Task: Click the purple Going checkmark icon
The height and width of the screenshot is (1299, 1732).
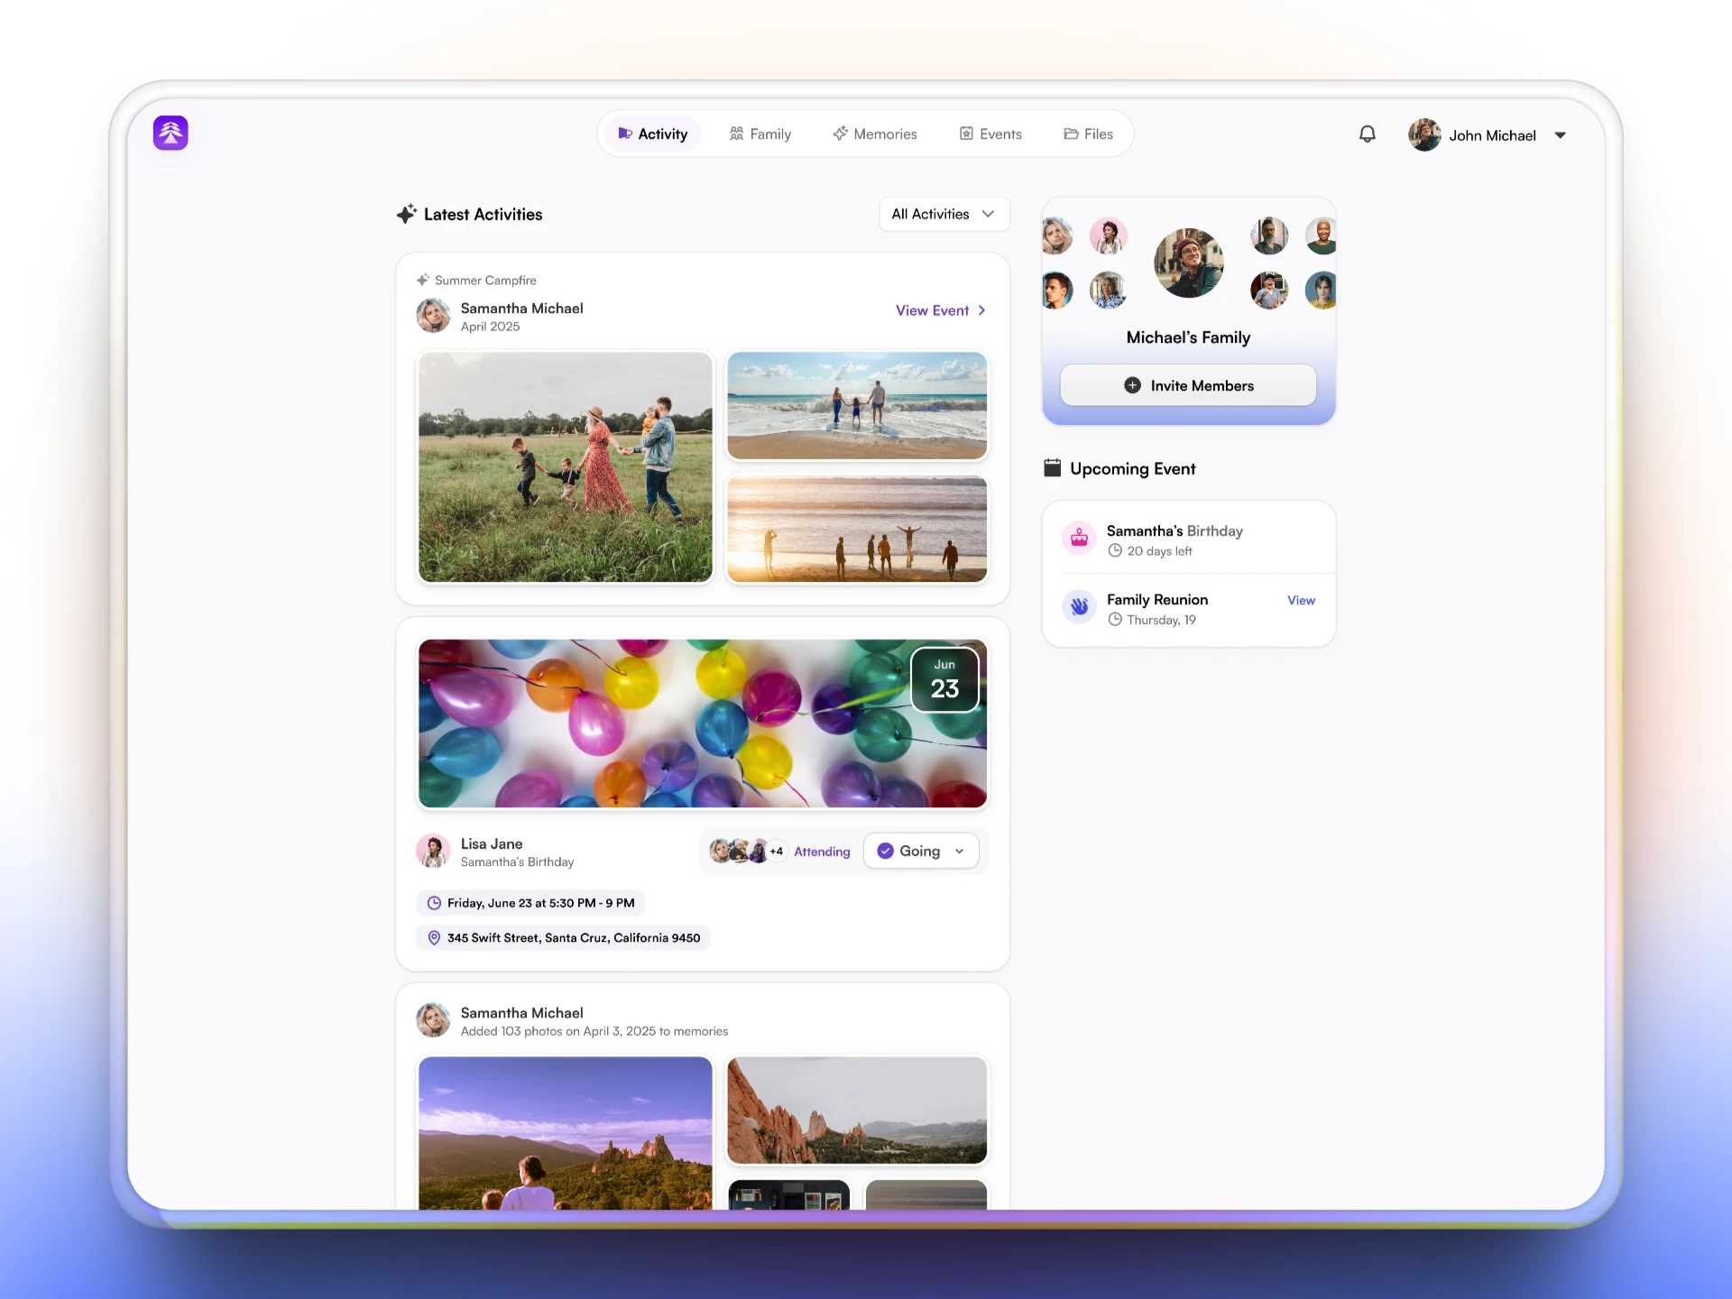Action: point(885,851)
